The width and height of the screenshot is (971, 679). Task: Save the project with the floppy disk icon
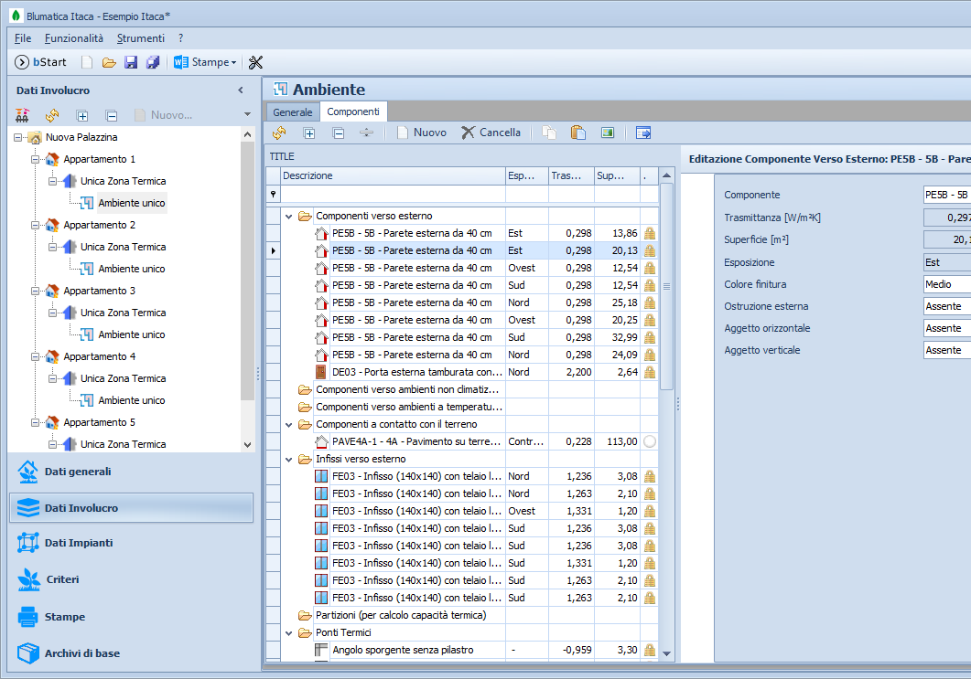tap(131, 62)
